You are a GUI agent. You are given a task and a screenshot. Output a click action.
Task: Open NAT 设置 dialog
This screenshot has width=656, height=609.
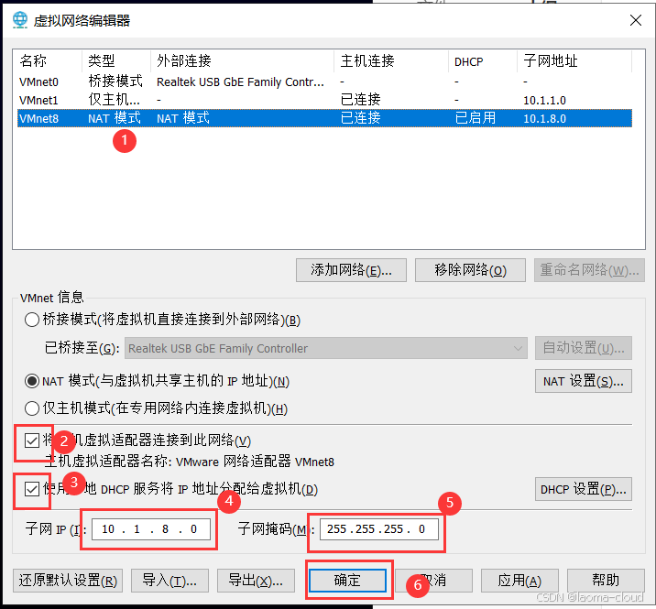(x=584, y=381)
